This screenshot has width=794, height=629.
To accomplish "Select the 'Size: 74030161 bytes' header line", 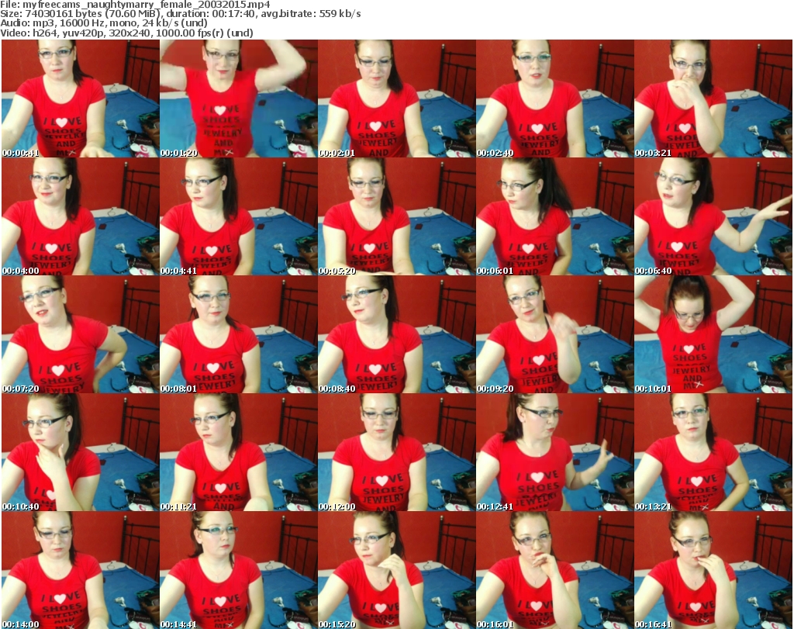I will [180, 14].
